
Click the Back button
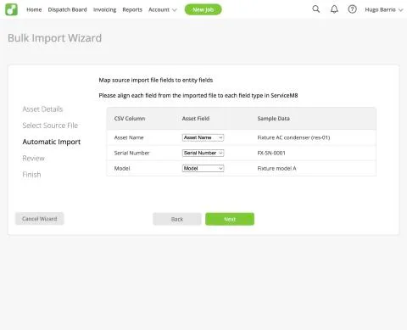177,219
